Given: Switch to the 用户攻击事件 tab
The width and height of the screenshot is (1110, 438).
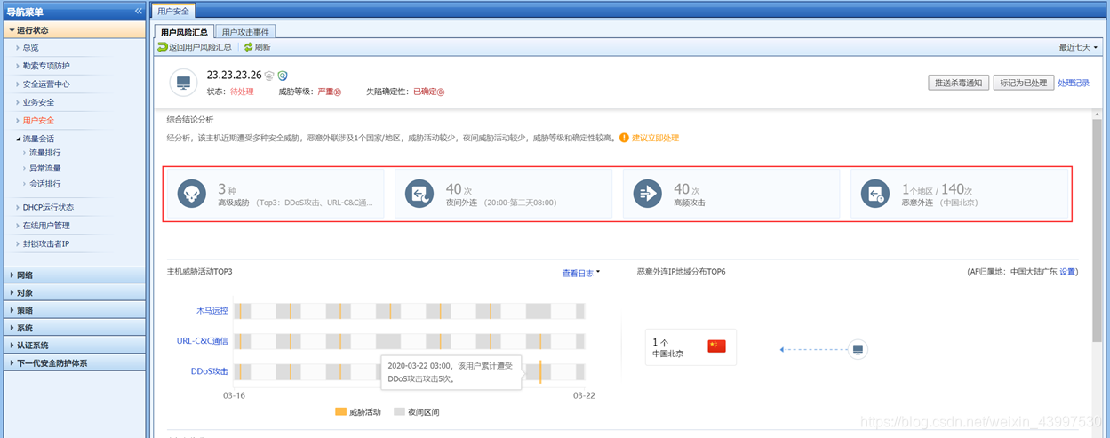Looking at the screenshot, I should pyautogui.click(x=245, y=31).
